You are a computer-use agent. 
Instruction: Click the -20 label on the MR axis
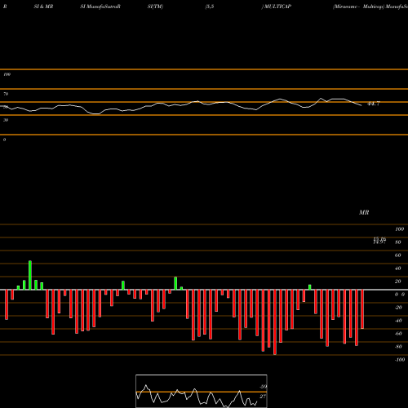point(398,308)
